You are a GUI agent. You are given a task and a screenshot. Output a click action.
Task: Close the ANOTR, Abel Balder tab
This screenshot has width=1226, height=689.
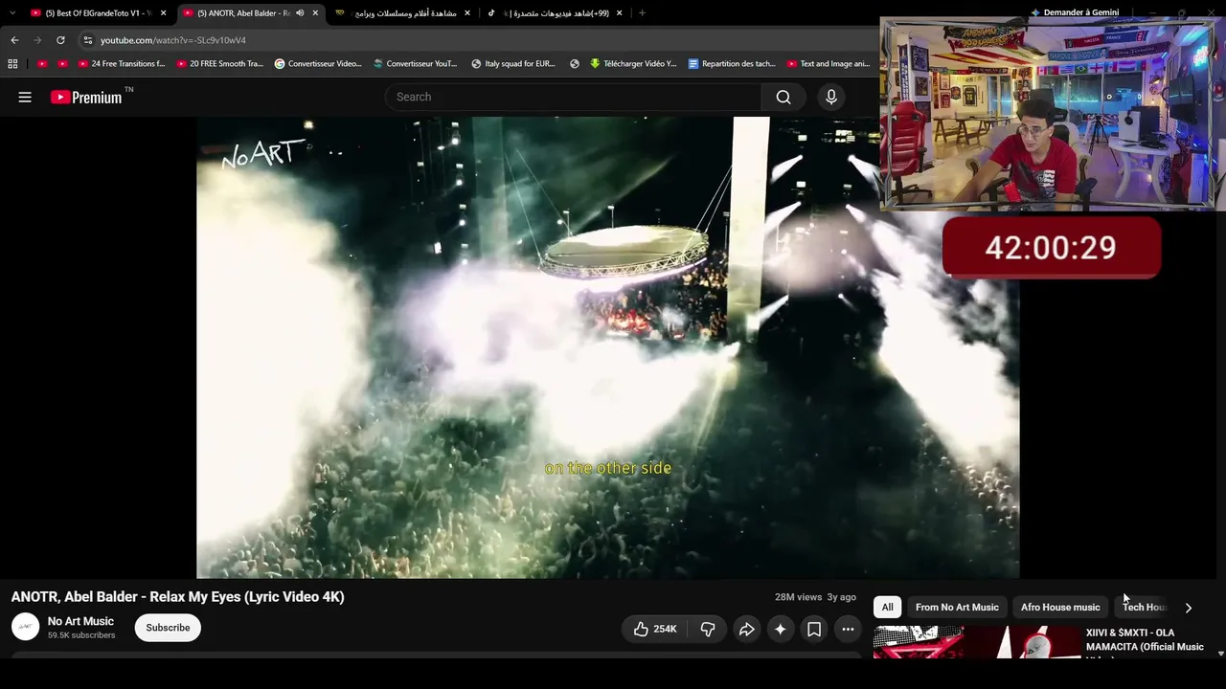[x=315, y=13]
